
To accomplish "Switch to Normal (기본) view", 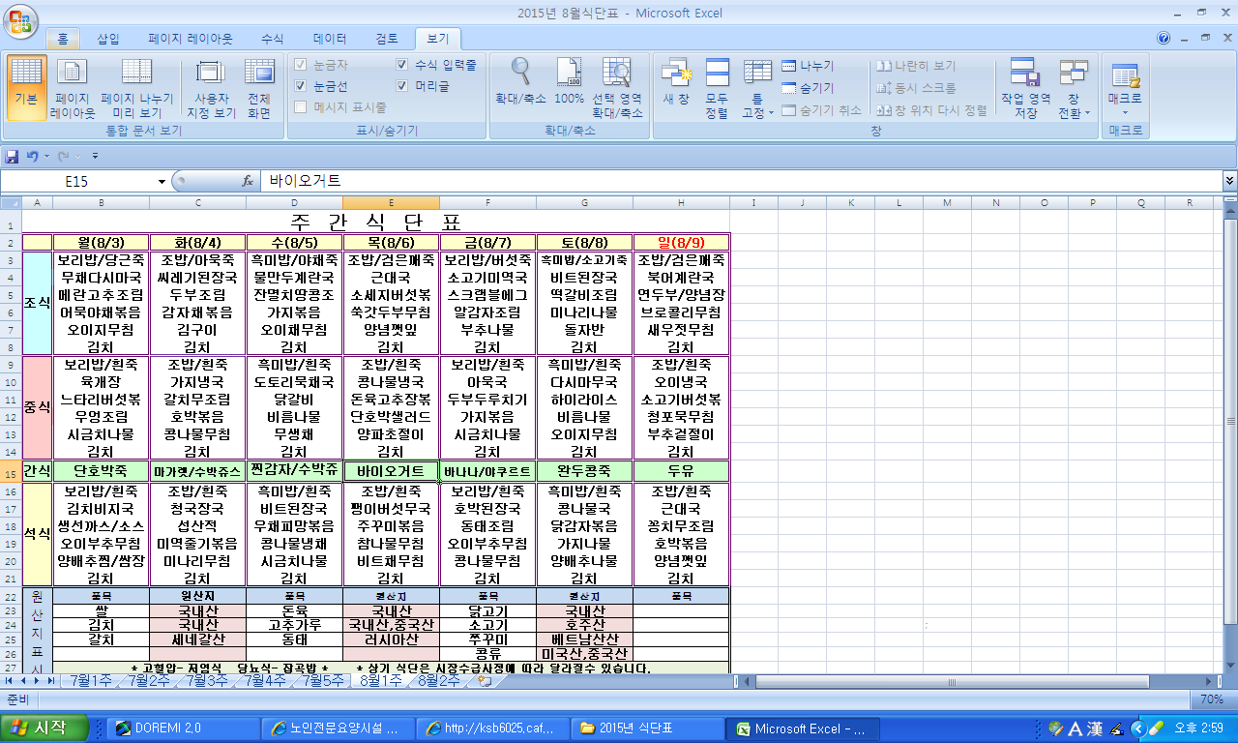I will point(25,85).
